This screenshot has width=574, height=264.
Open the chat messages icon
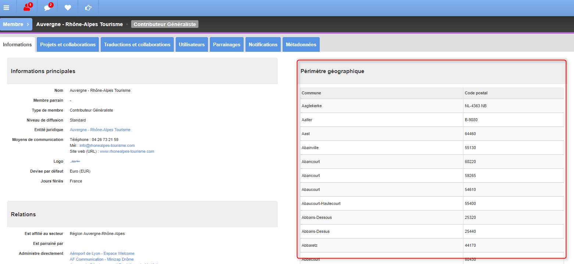pos(47,8)
